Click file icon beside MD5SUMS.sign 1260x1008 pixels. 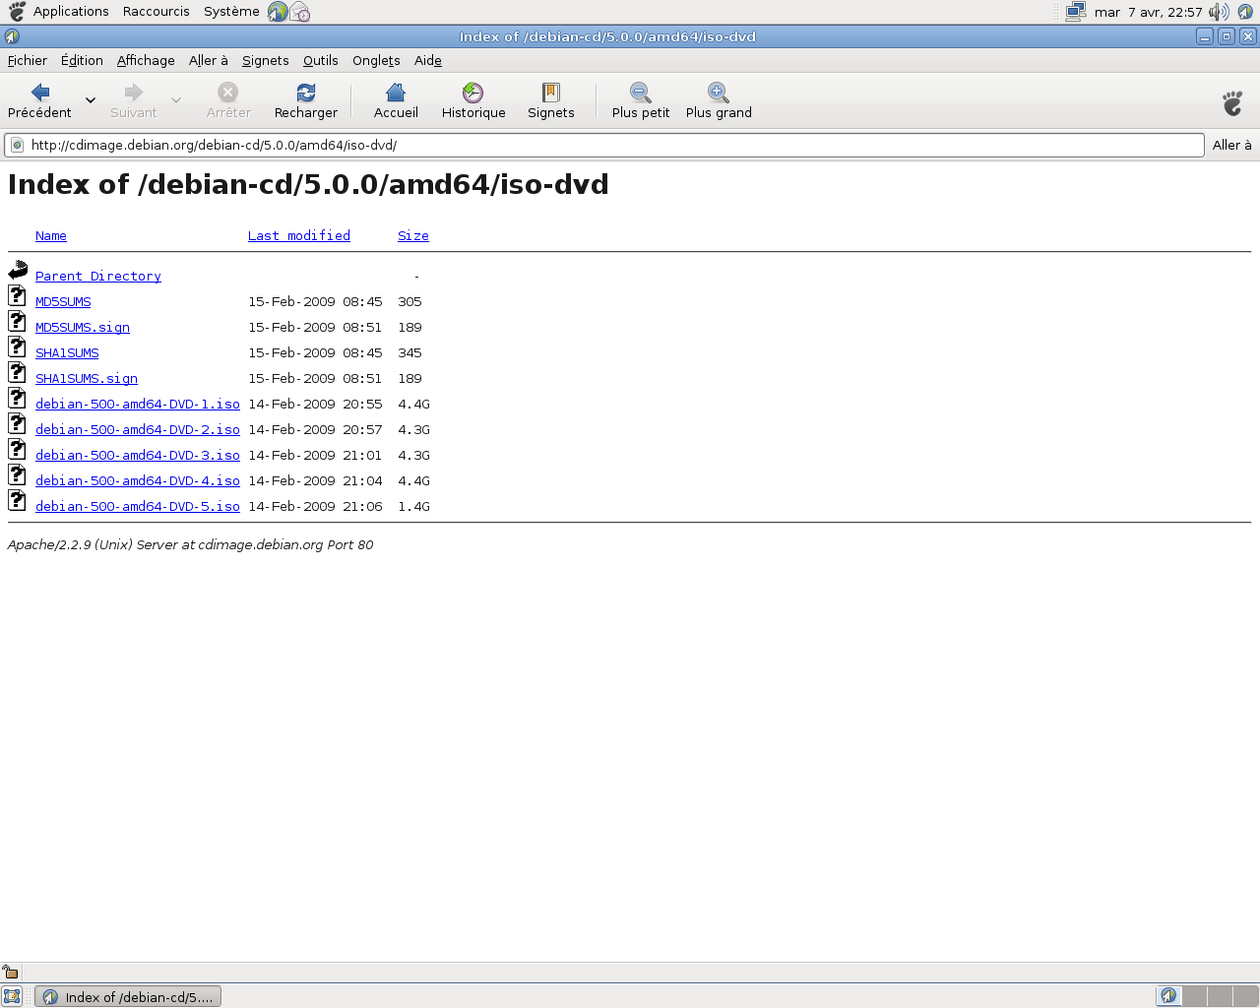[17, 321]
